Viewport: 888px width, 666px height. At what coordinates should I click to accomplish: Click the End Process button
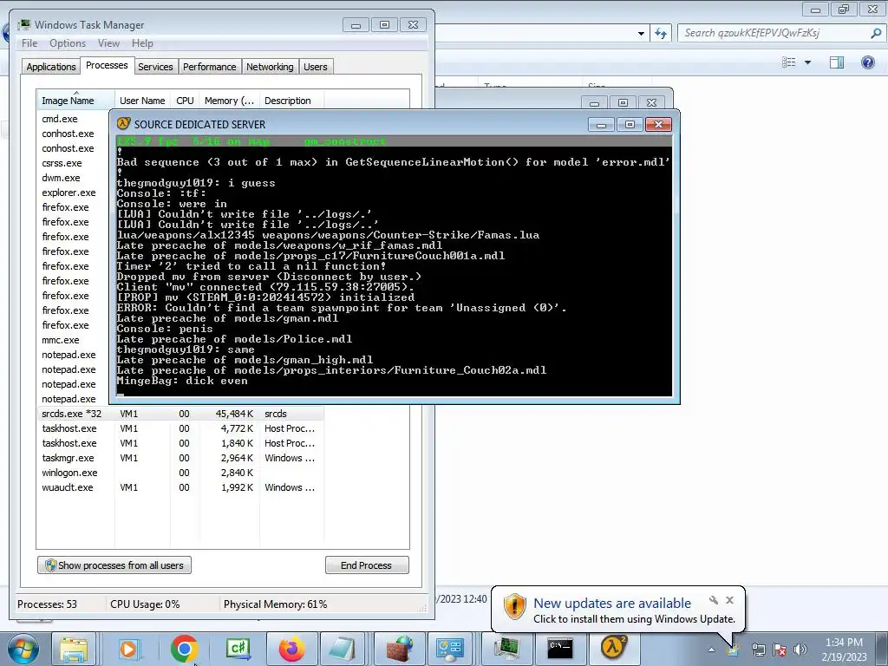pyautogui.click(x=367, y=565)
